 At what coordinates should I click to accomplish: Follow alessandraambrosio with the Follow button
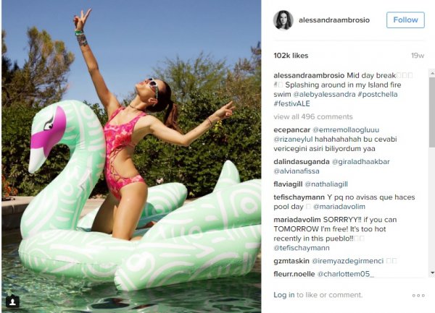(x=405, y=20)
